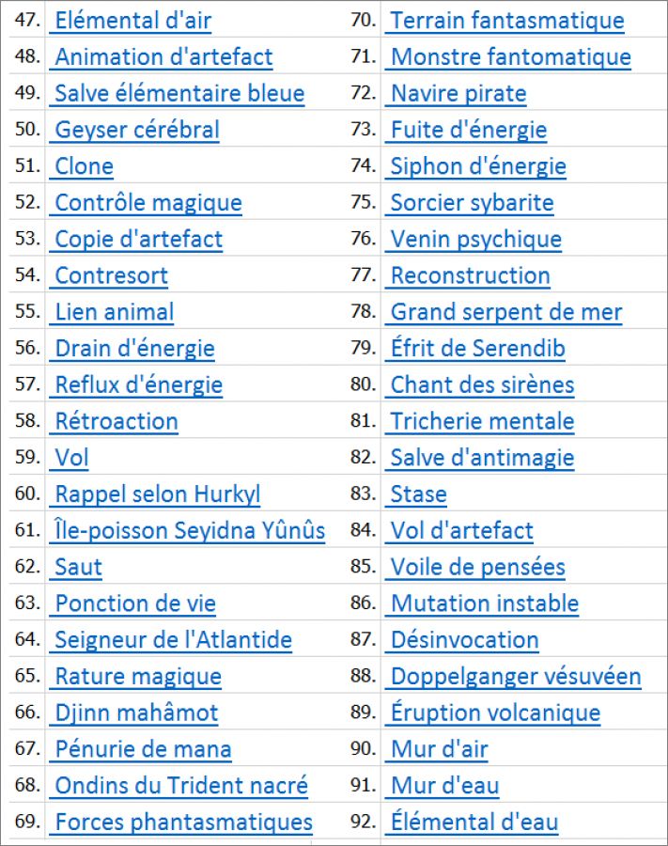The width and height of the screenshot is (668, 846).
Task: Click the Élémental d'eau link
Action: pyautogui.click(x=474, y=822)
